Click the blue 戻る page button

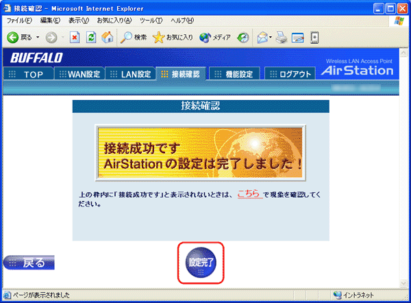(x=29, y=263)
